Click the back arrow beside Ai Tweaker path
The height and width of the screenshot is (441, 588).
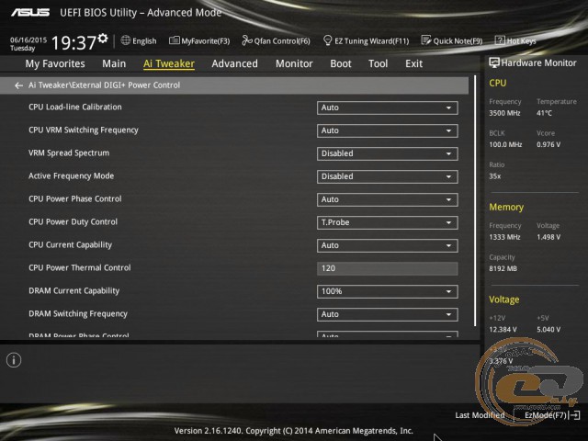coord(18,85)
